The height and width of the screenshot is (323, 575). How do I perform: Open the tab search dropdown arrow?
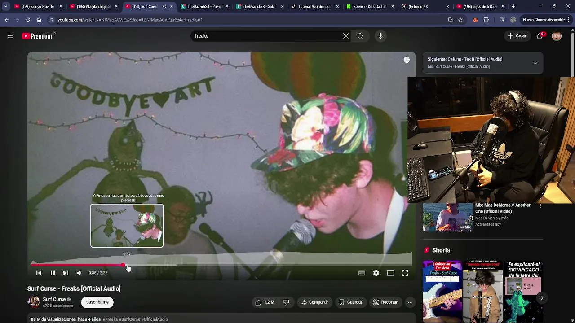(5, 6)
